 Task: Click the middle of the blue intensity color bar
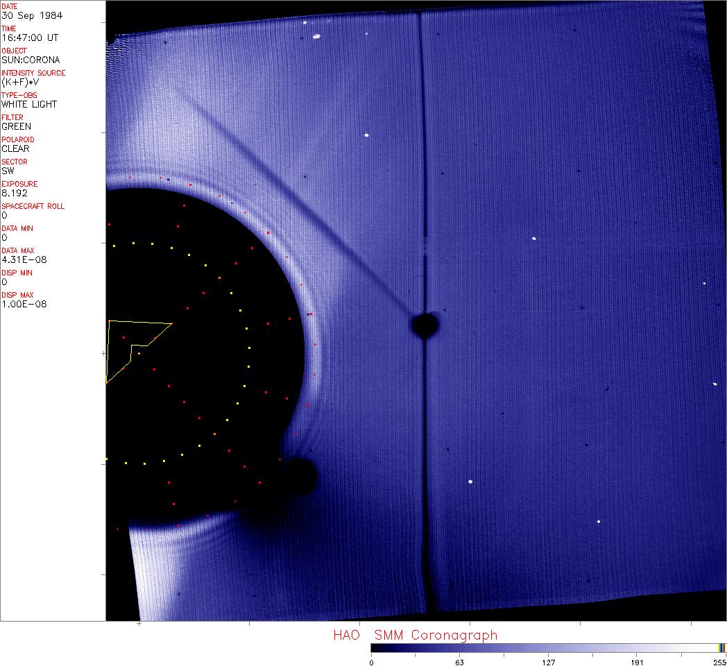(545, 648)
